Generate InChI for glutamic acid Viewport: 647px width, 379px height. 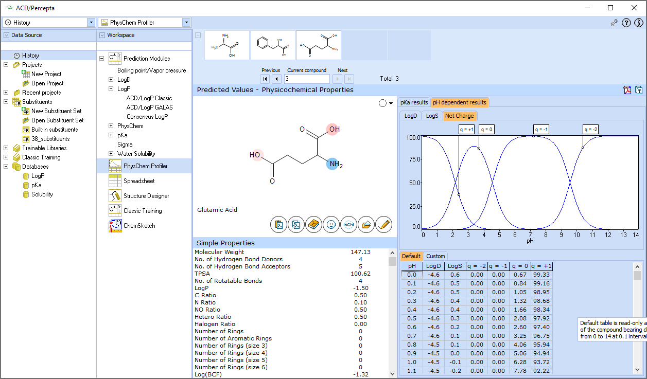[348, 224]
